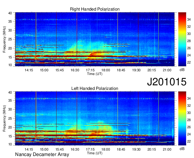194x158 pixels.
Task: Click the 30 dB mark on Left Handed colorbar
Action: coord(189,113)
